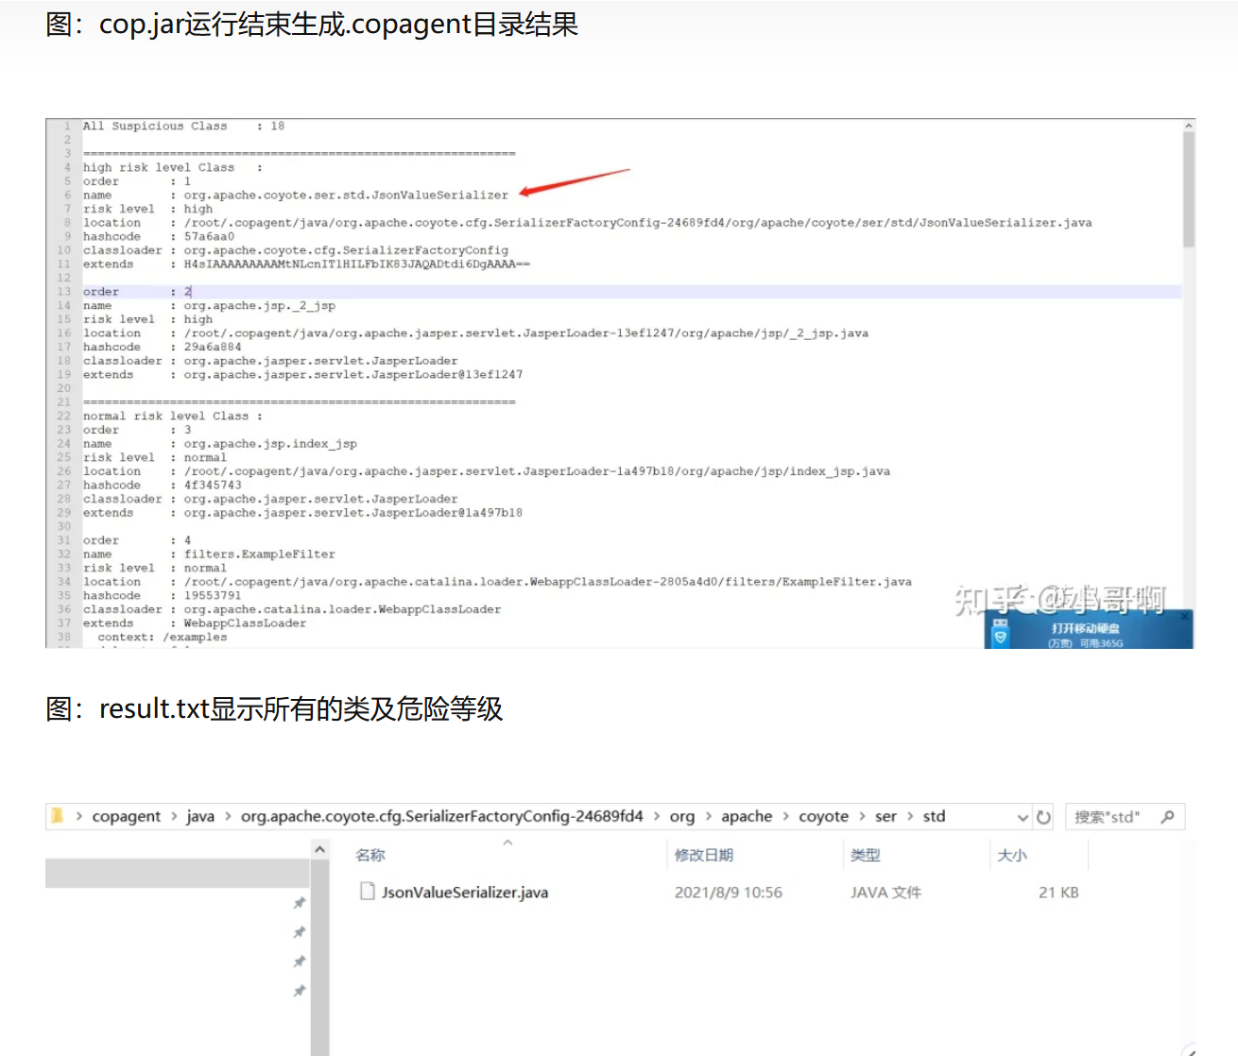This screenshot has height=1056, width=1238.
Task: Click the yellow folder icon in the address bar
Action: pyautogui.click(x=58, y=815)
